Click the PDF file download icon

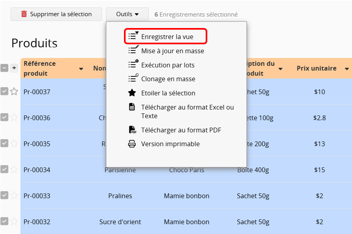[133, 130]
